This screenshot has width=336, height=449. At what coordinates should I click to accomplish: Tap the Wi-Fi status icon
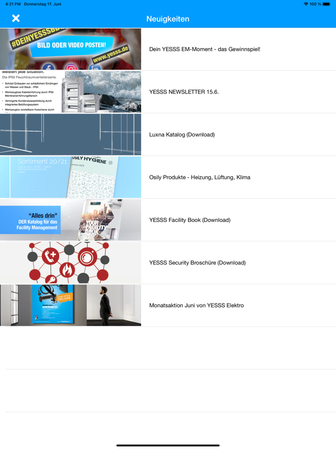(x=306, y=4)
